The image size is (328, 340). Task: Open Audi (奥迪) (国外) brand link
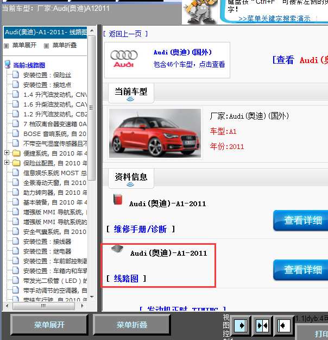point(182,52)
